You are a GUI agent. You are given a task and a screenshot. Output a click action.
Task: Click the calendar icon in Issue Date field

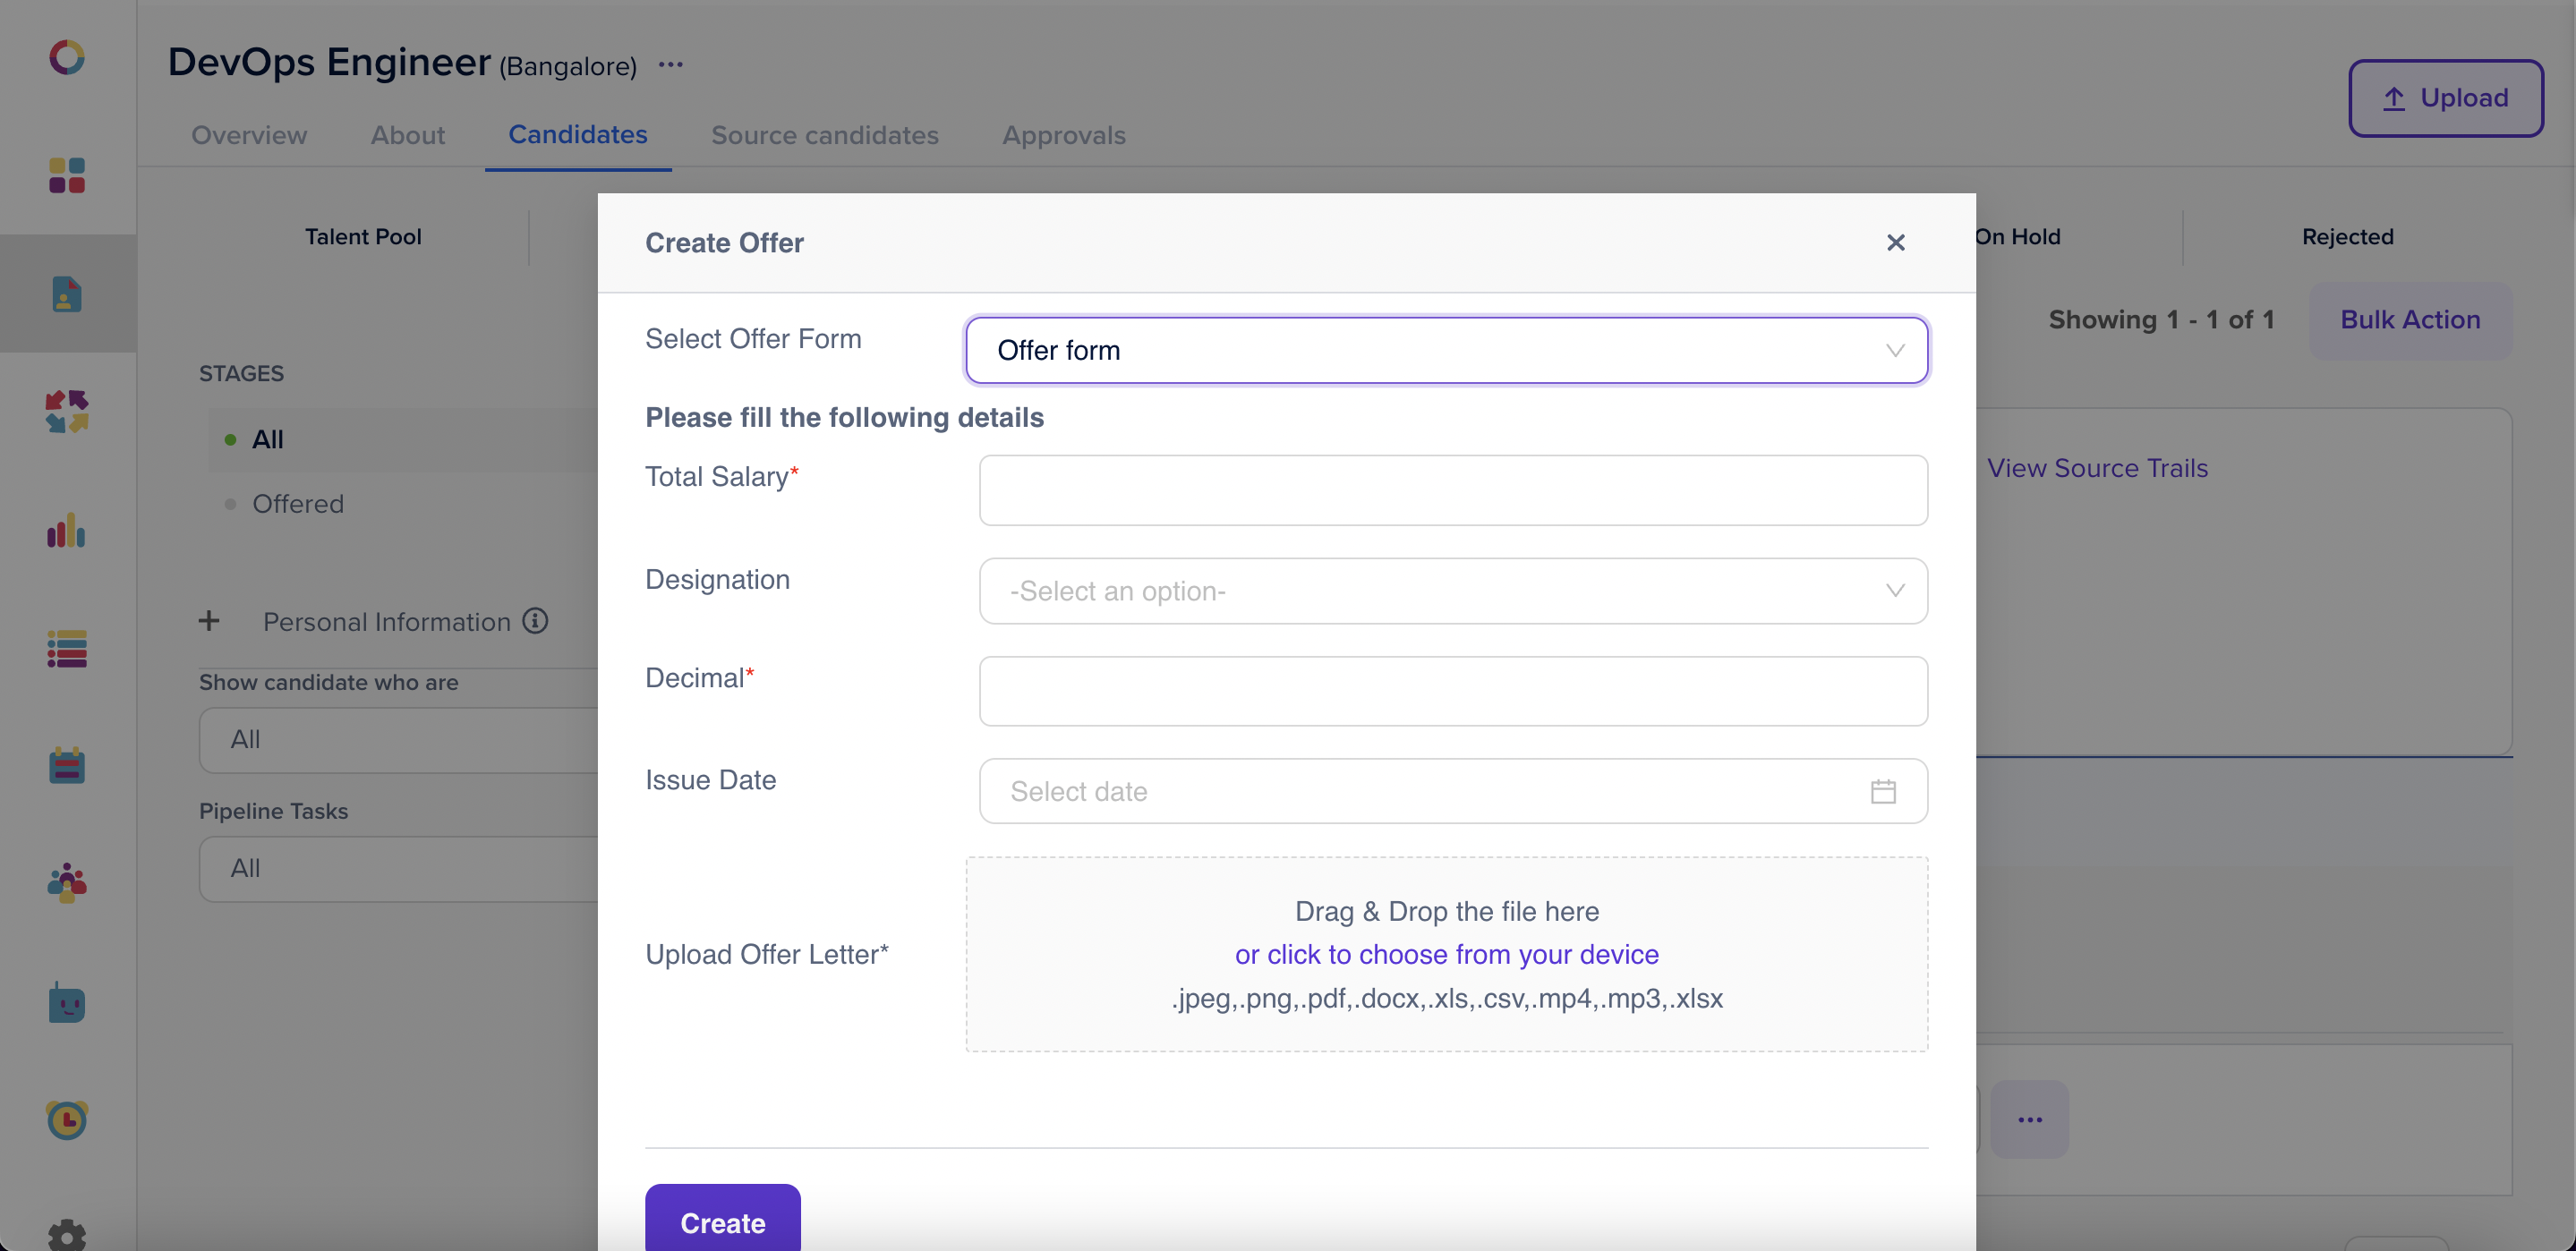pyautogui.click(x=1883, y=792)
